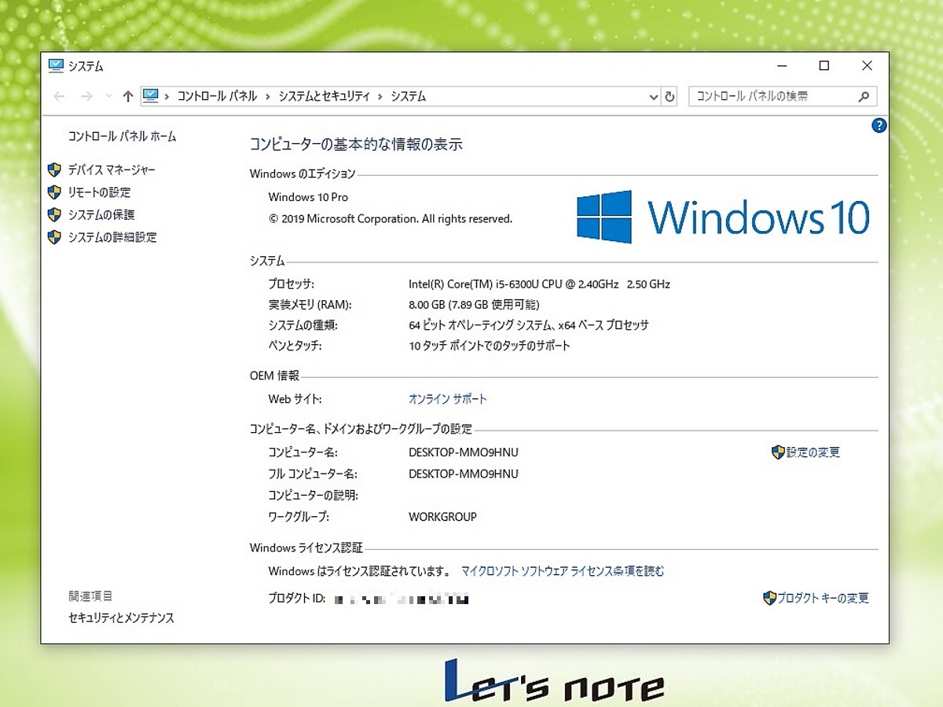
Task: Expand chevron after コントロール パネル breadcrumb
Action: pyautogui.click(x=266, y=97)
